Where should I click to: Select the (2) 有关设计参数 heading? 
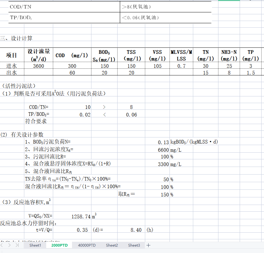22,134
